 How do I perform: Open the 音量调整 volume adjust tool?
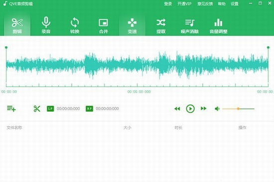218,25
